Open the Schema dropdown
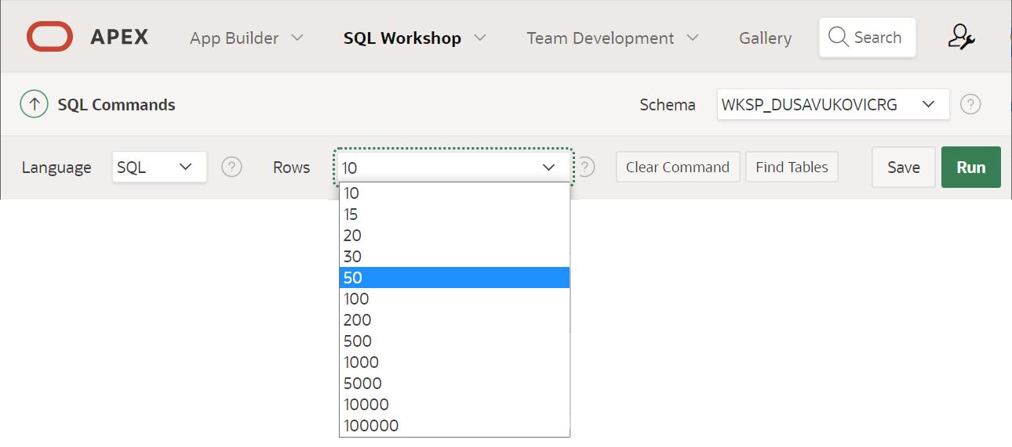 click(832, 104)
